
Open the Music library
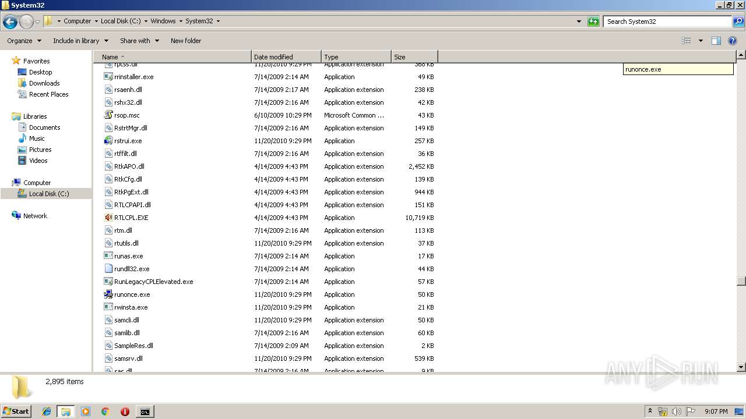tap(37, 139)
